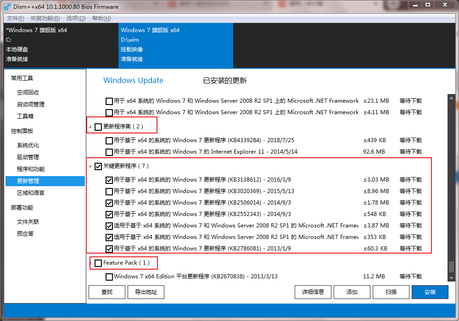This screenshot has height=321, width=459.
Task: Click the 添加 button
Action: tap(352, 292)
